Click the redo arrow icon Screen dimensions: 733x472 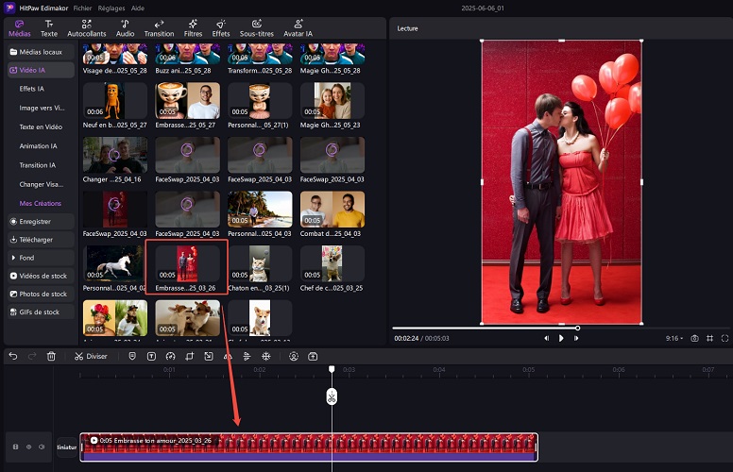click(x=32, y=356)
